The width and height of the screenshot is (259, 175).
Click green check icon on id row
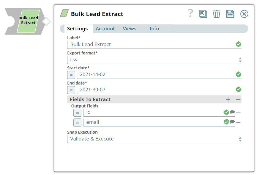[x=226, y=112]
